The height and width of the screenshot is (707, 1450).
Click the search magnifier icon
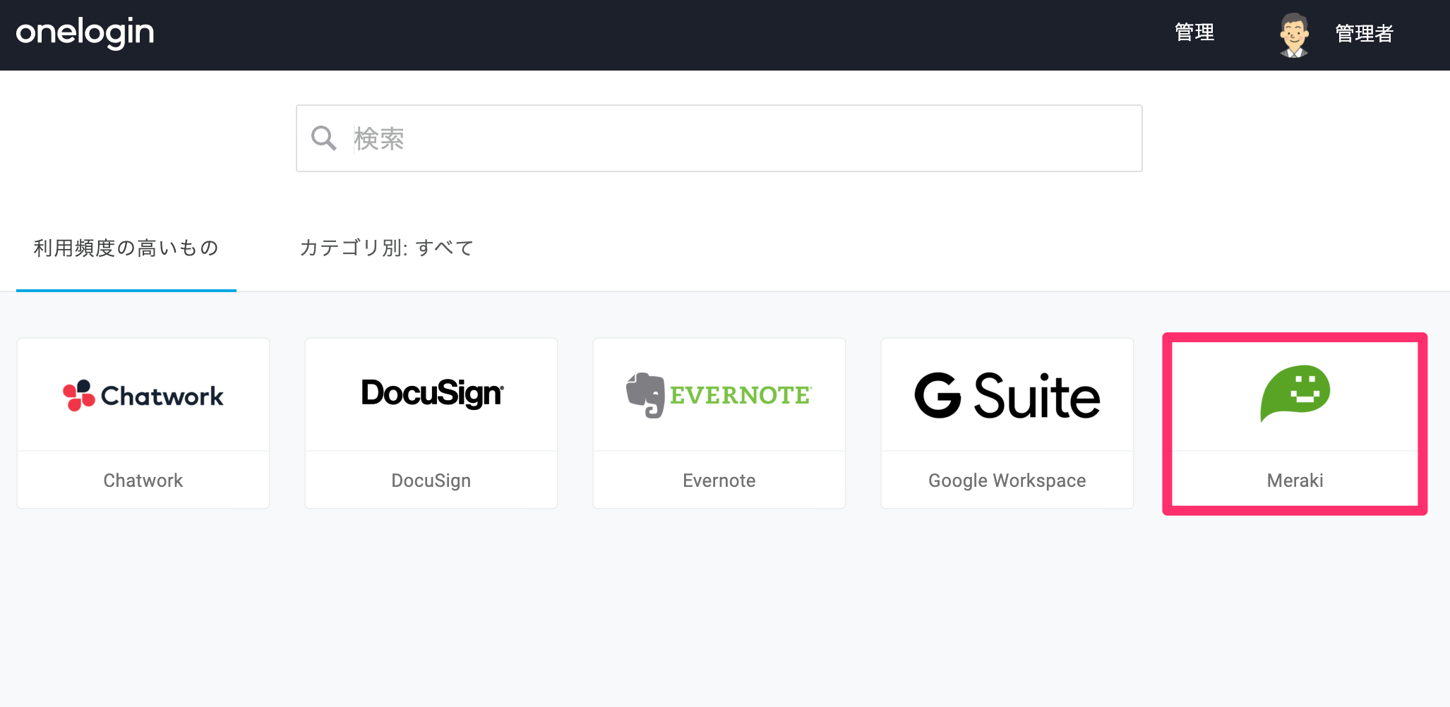pos(324,138)
